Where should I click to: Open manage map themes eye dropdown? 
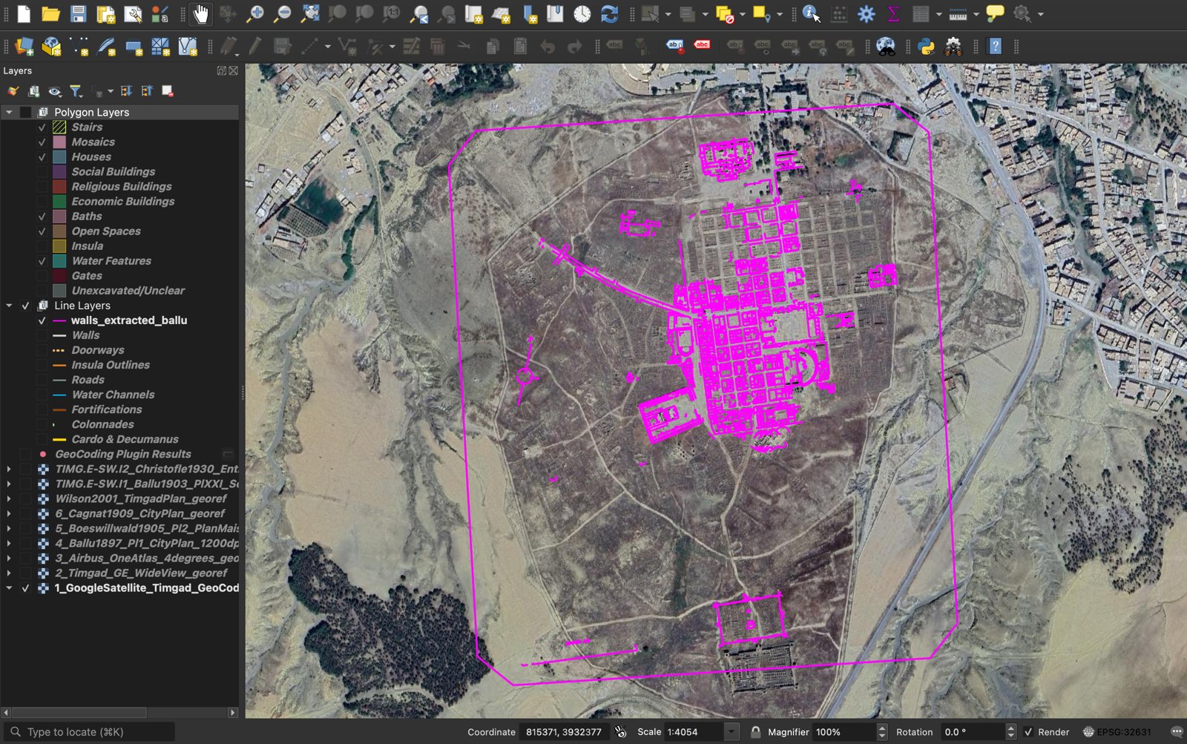pyautogui.click(x=55, y=91)
